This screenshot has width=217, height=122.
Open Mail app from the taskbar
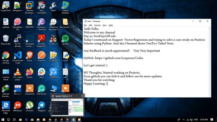[32, 120]
